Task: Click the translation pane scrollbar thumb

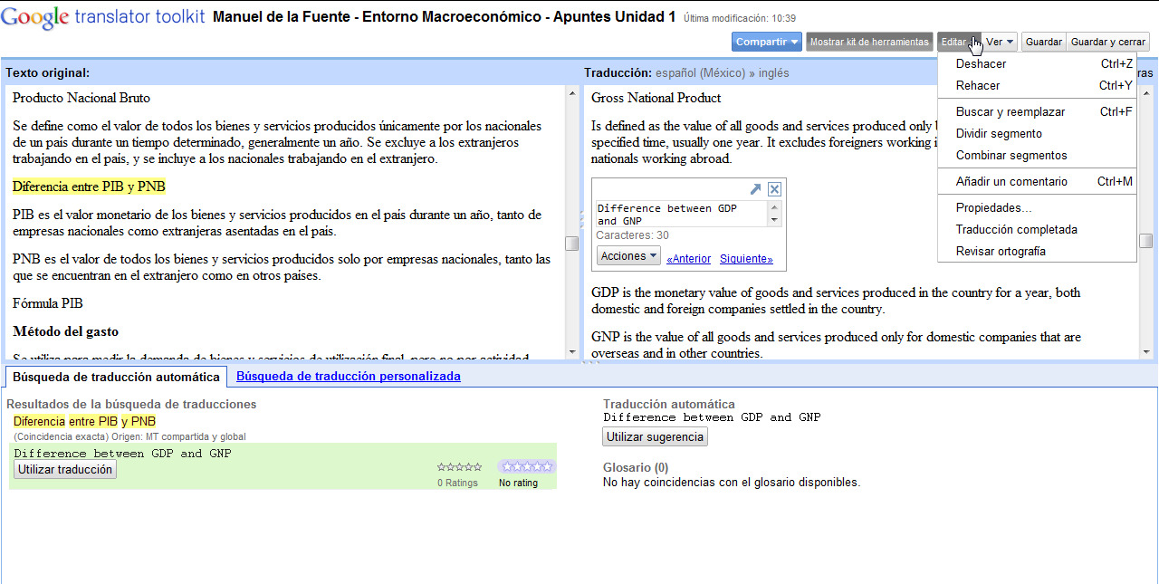Action: [x=1146, y=240]
